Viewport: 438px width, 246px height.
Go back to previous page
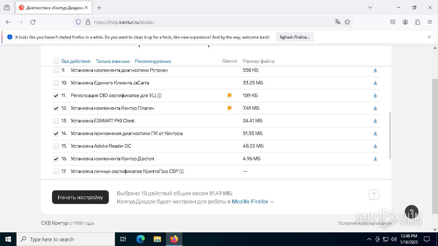tap(8, 22)
